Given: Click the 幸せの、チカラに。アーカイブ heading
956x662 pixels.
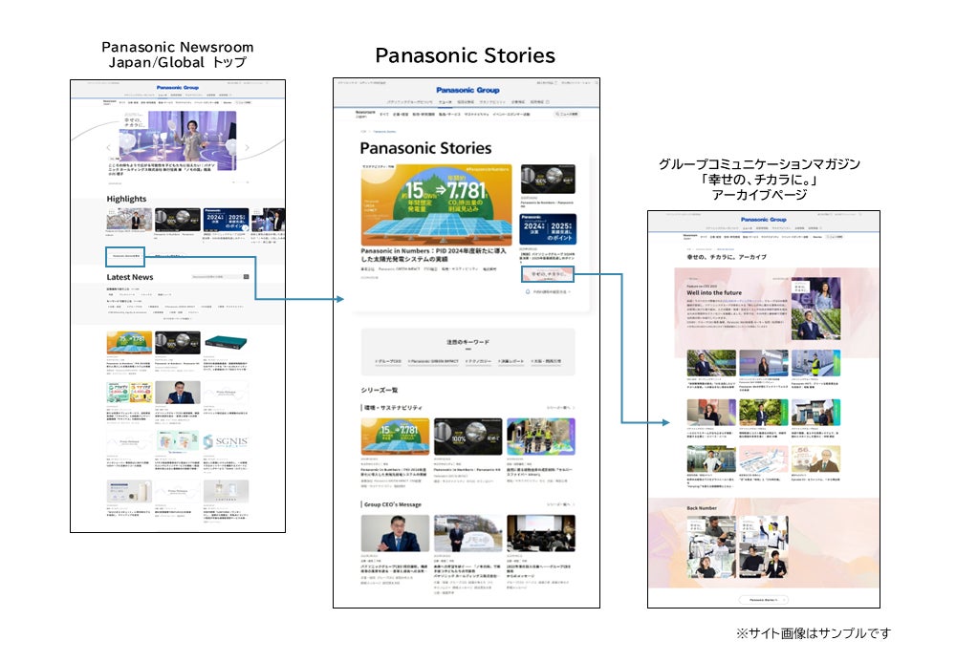Looking at the screenshot, I should (727, 257).
